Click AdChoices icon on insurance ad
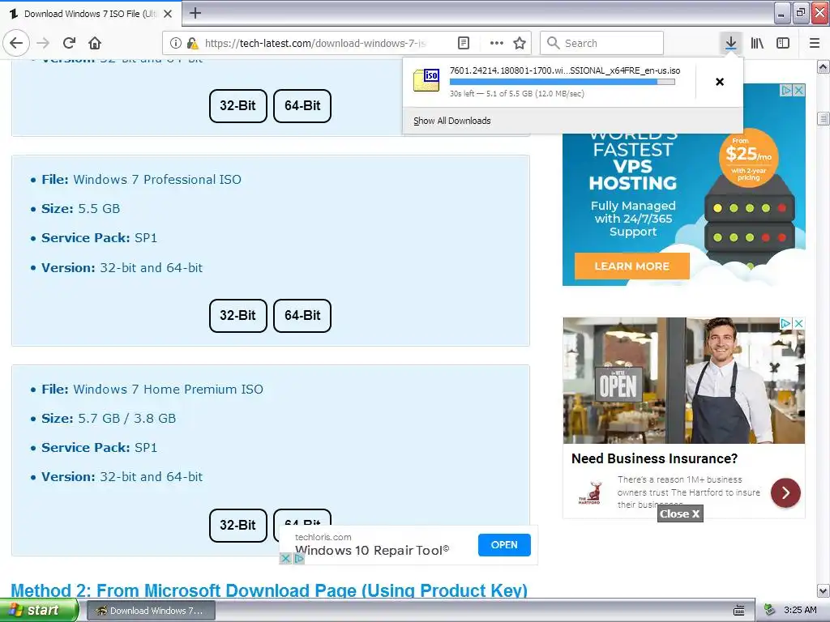830x622 pixels. point(786,323)
